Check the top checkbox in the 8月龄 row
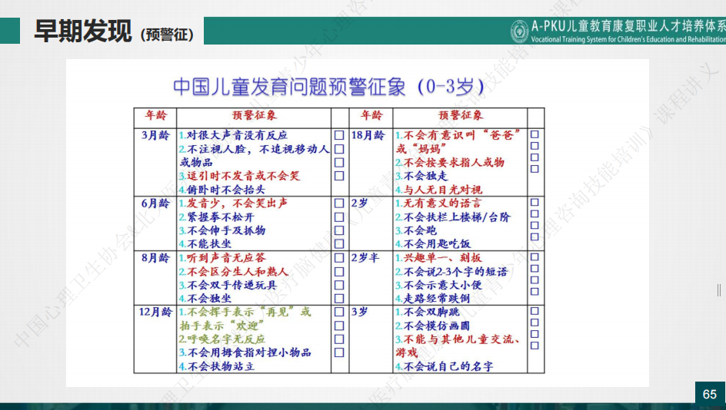The image size is (726, 410). [x=339, y=258]
